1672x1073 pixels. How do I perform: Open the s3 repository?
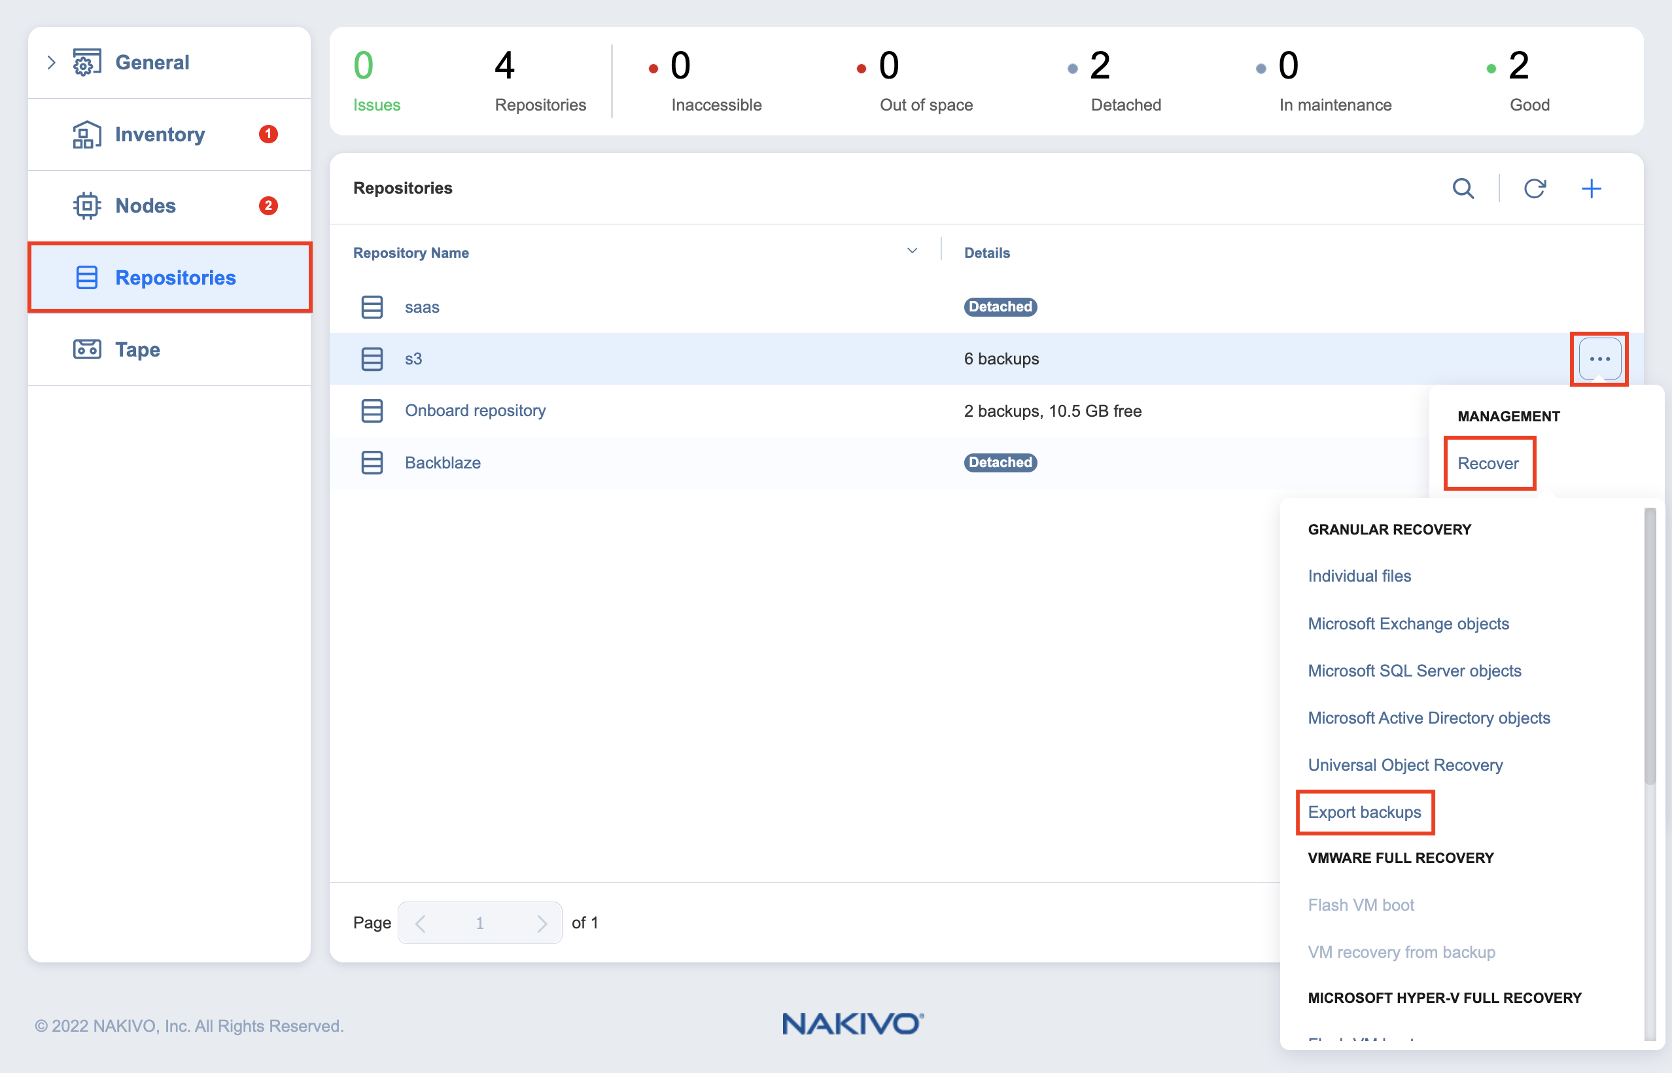coord(413,359)
